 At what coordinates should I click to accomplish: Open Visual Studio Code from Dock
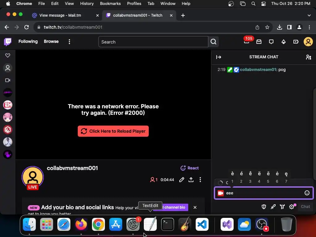[x=202, y=224]
